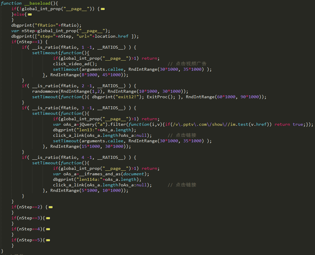
Task: Click the "len114a:" debug string
Action: coord(89,179)
